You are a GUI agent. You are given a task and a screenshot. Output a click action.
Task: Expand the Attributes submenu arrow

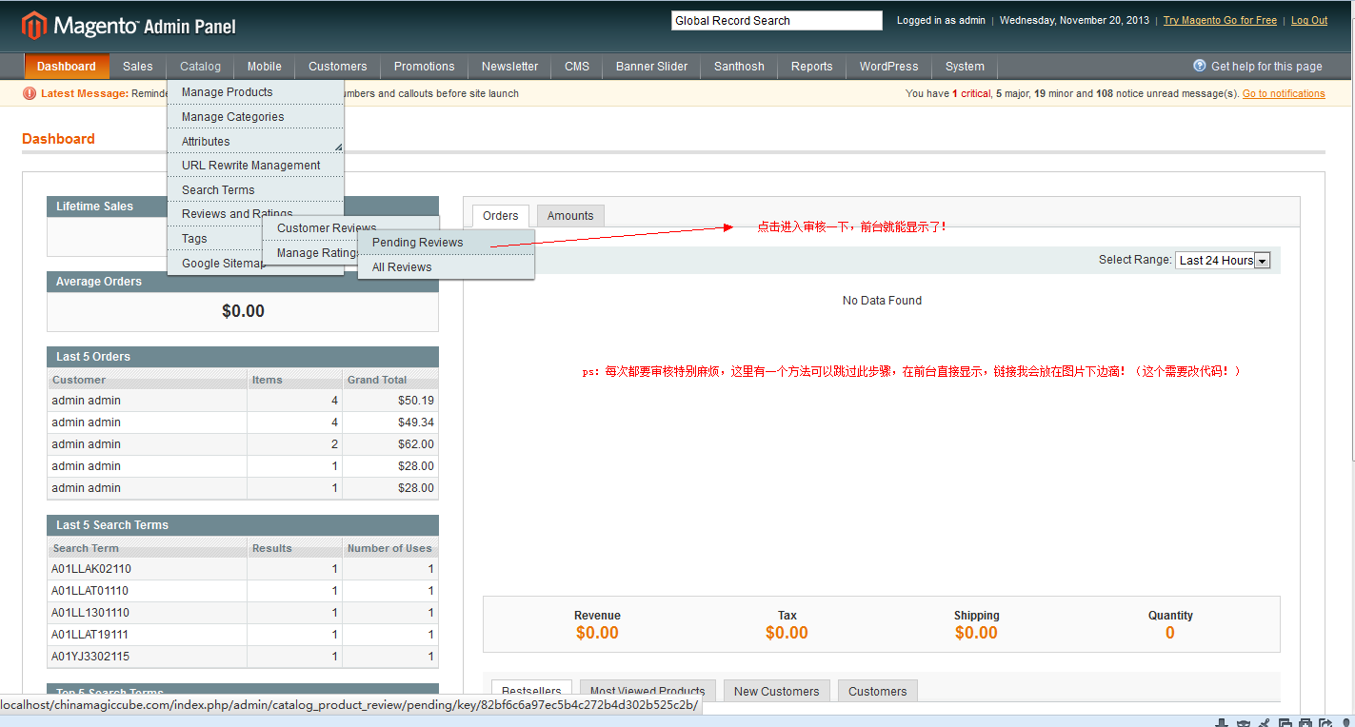click(338, 147)
